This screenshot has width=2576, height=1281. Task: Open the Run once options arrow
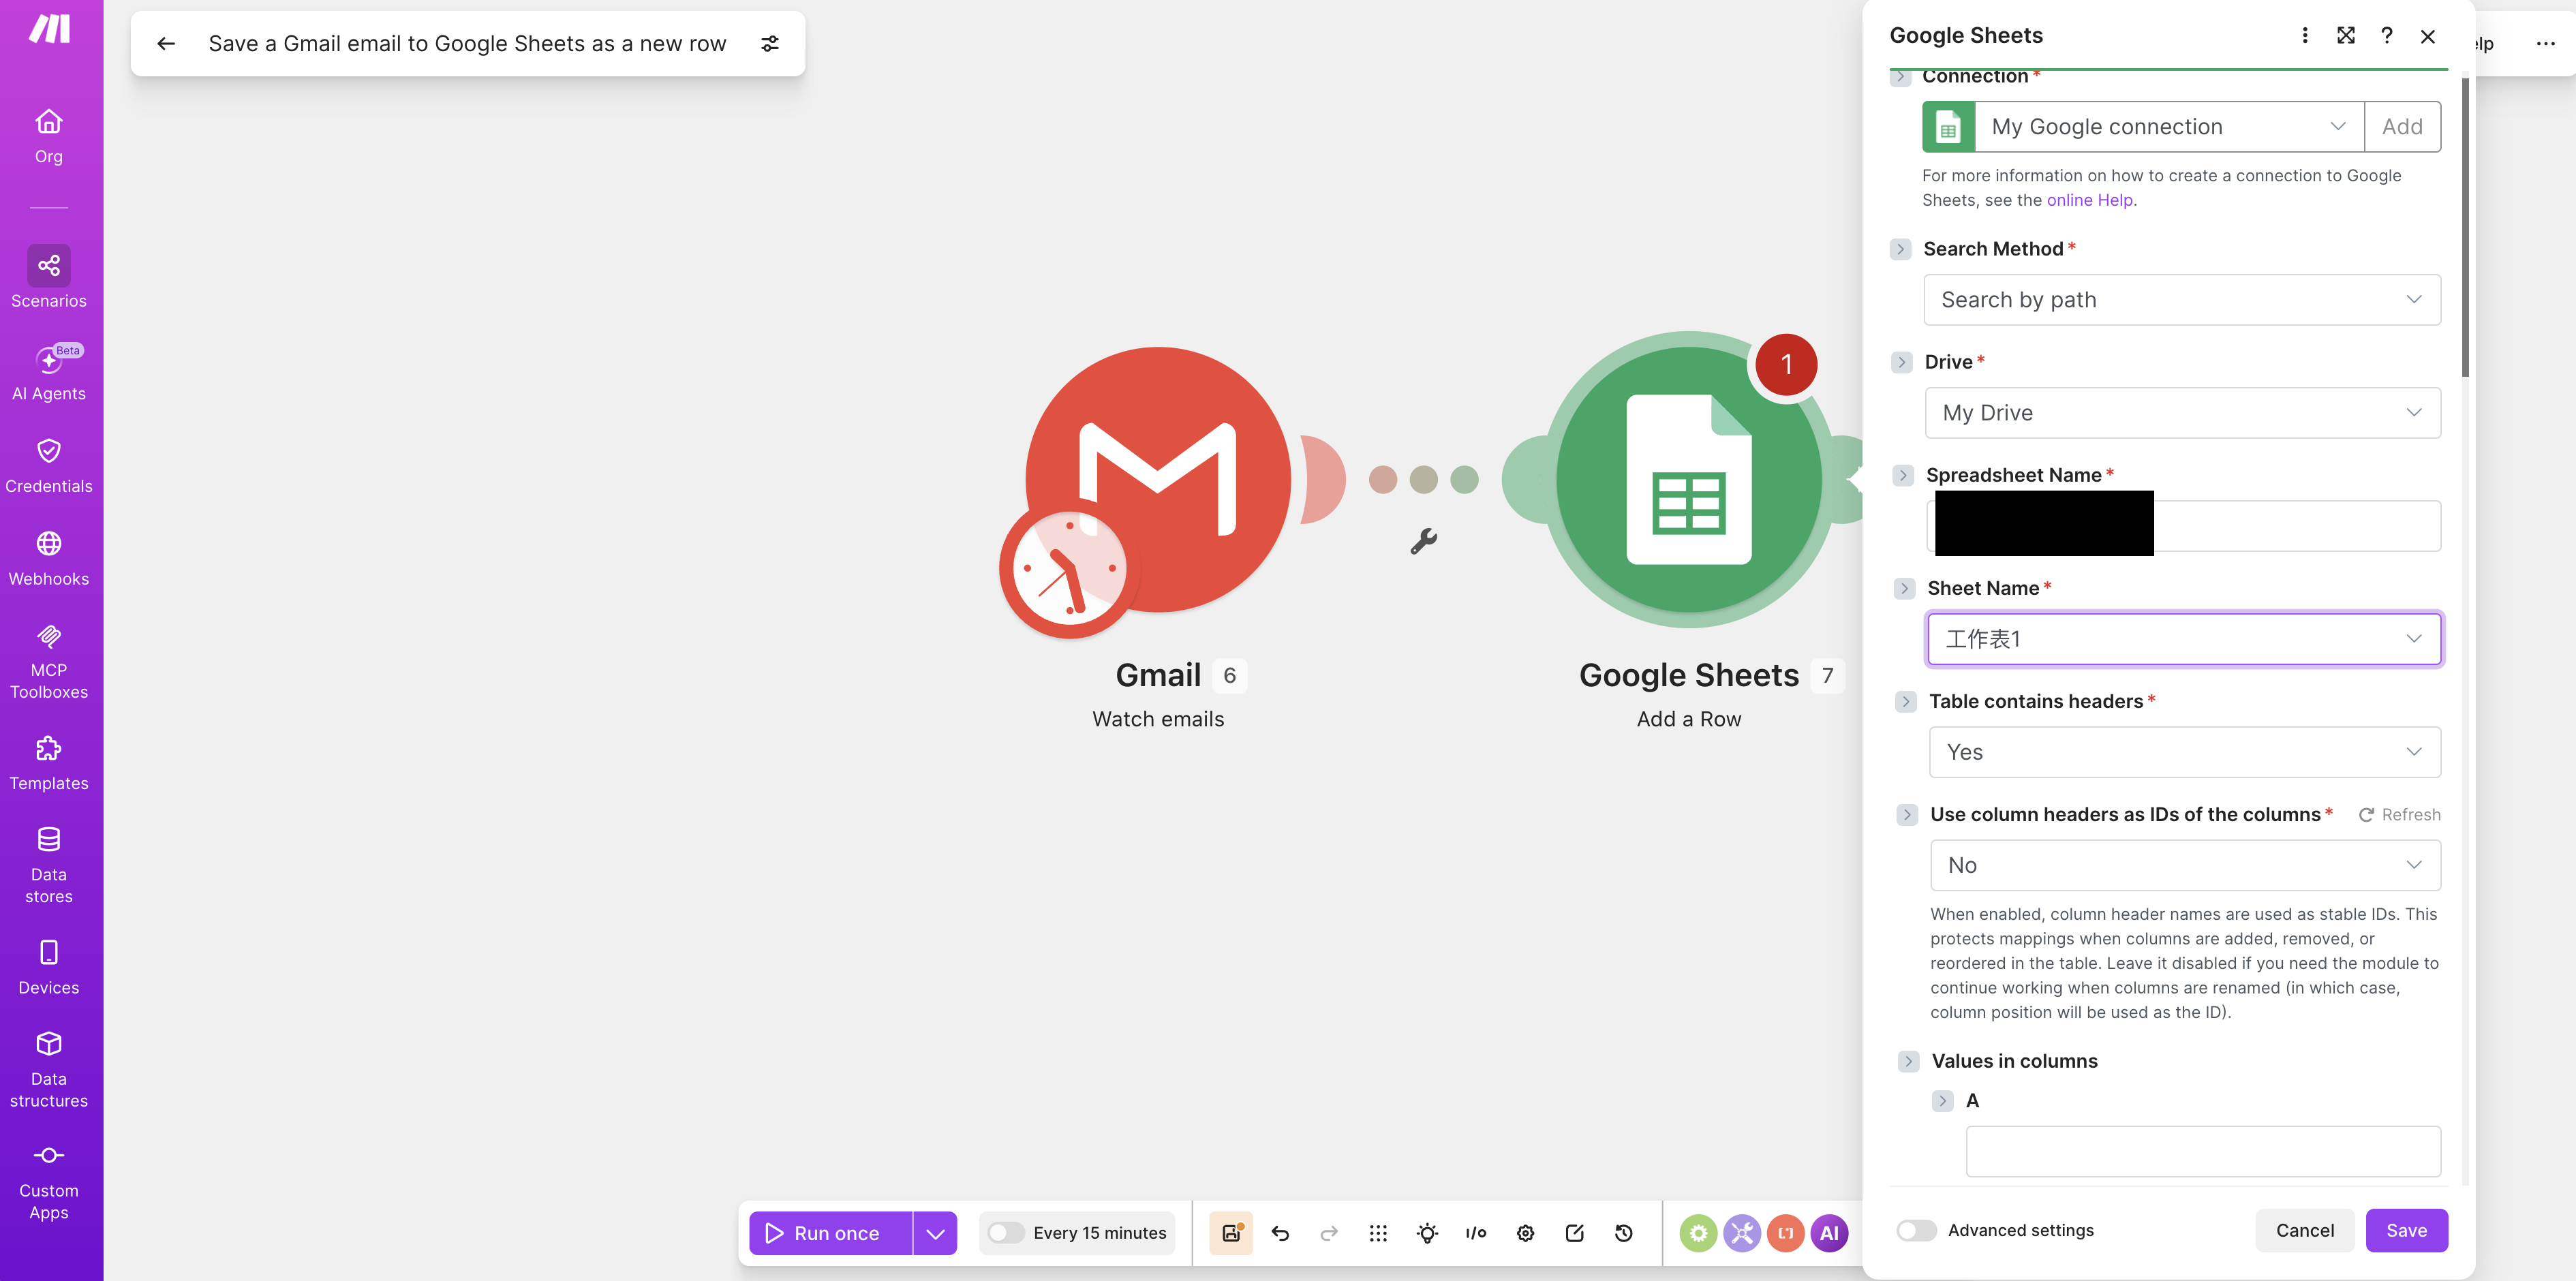click(935, 1233)
